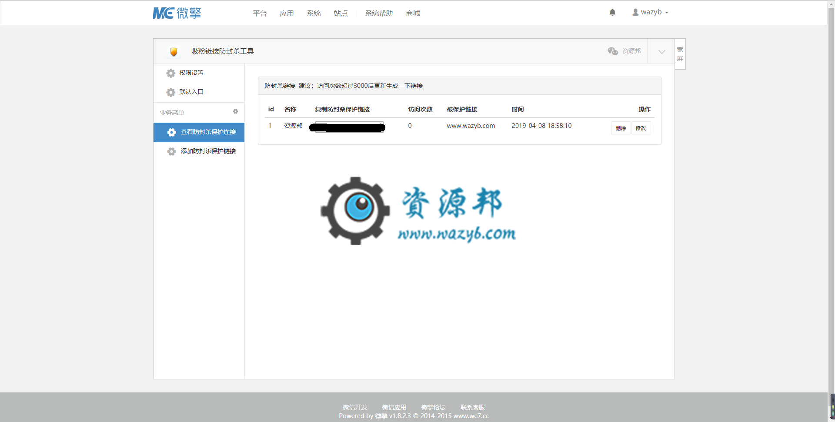Click the www.wazyb.com protected link cell

(x=471, y=126)
